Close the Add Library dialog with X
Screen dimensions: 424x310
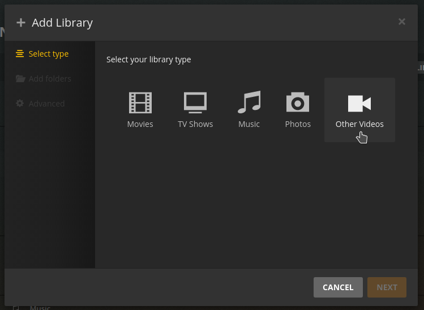402,22
